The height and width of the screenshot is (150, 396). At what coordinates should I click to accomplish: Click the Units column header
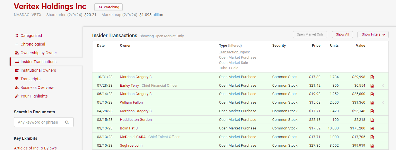coord(334,46)
